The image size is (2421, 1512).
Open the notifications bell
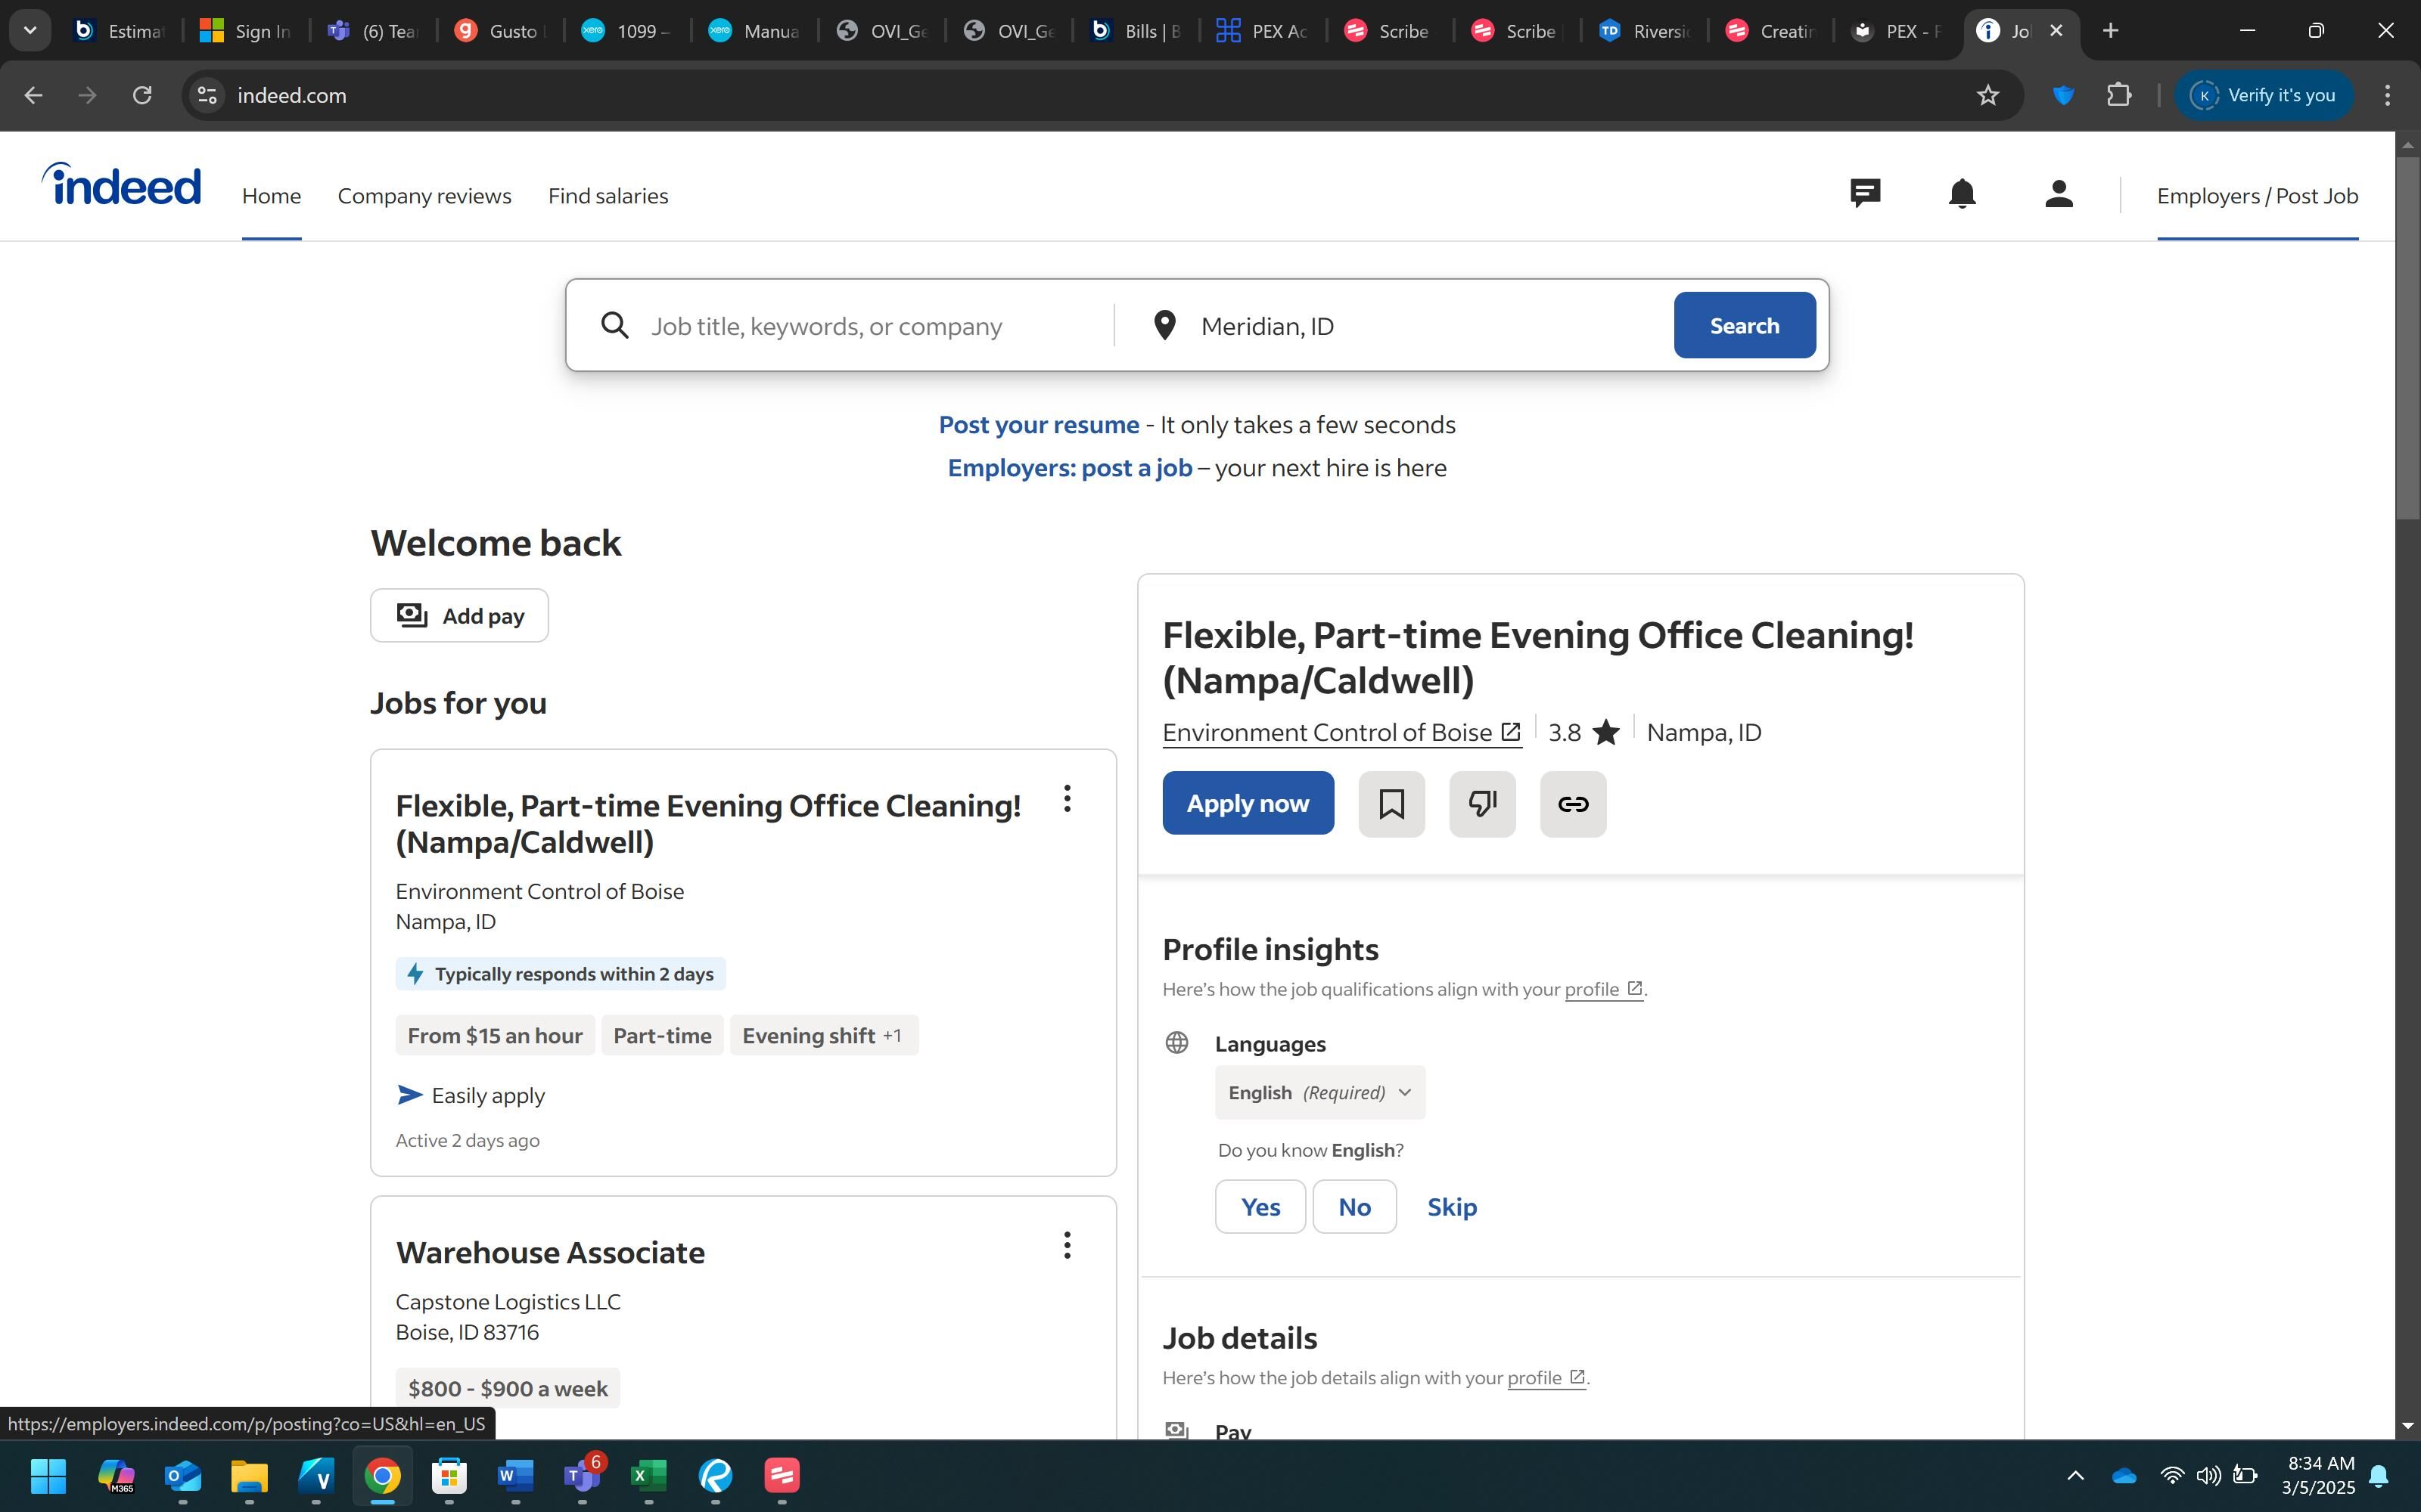point(1962,193)
